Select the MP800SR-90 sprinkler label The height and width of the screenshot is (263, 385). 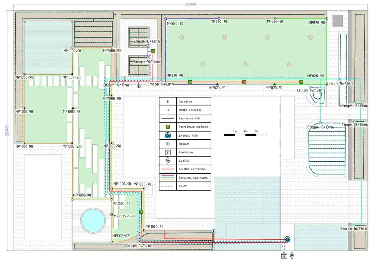pos(124,216)
